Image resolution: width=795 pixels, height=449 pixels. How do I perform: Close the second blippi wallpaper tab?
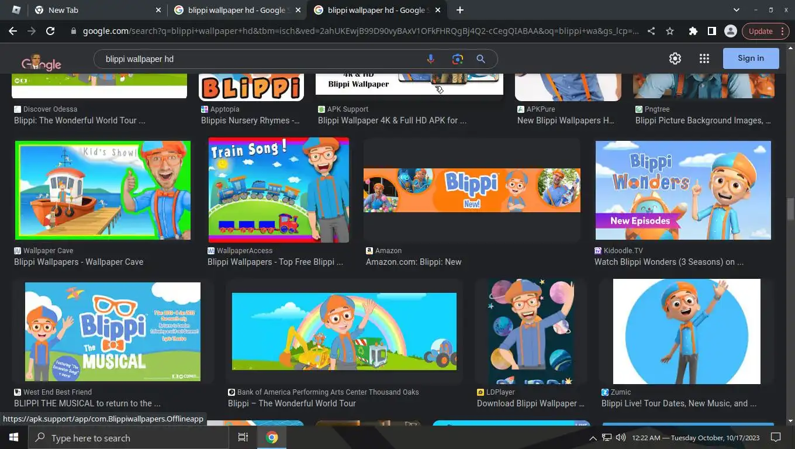[x=298, y=10]
